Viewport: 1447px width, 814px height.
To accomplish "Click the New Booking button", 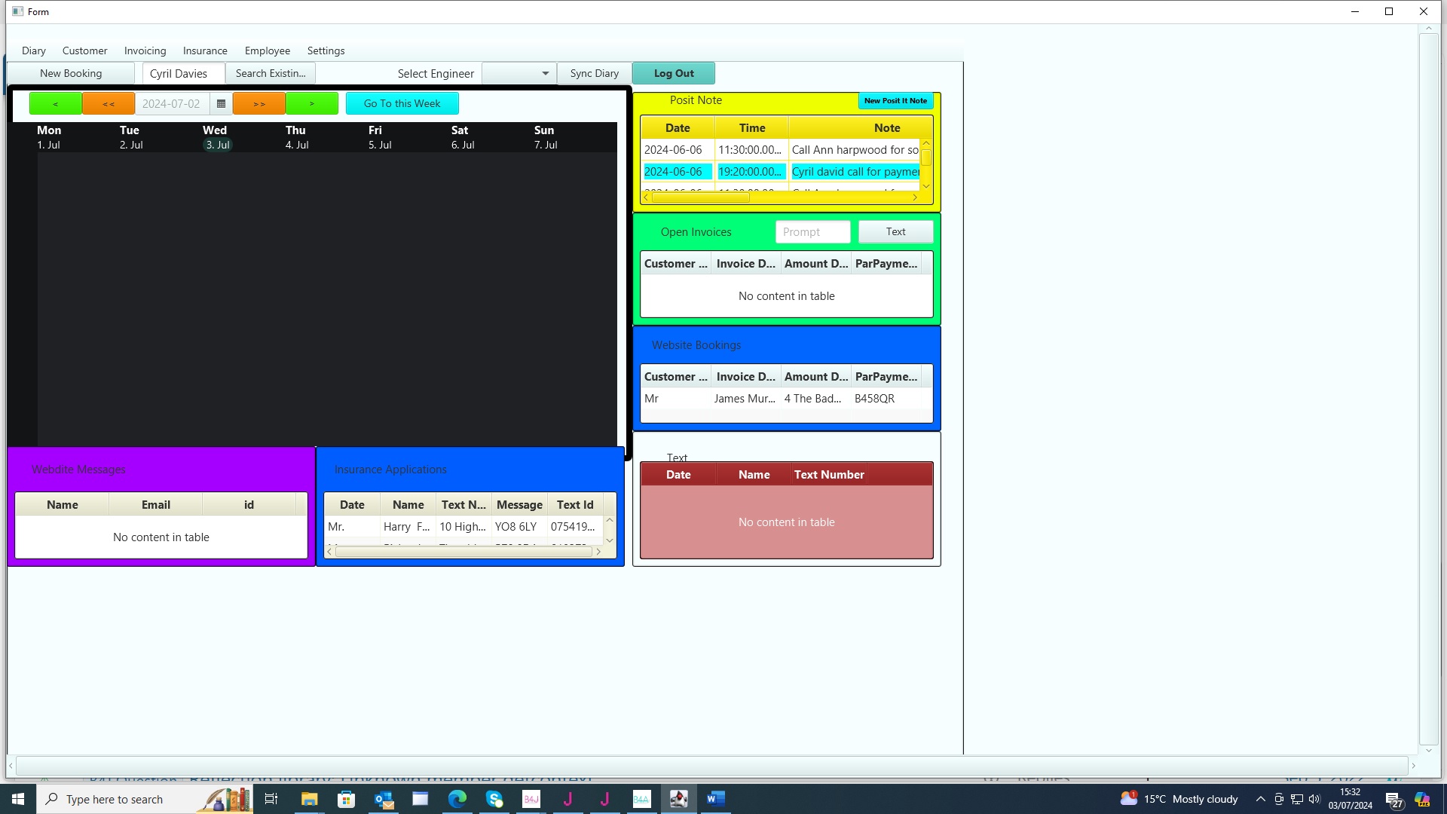I will pos(71,73).
